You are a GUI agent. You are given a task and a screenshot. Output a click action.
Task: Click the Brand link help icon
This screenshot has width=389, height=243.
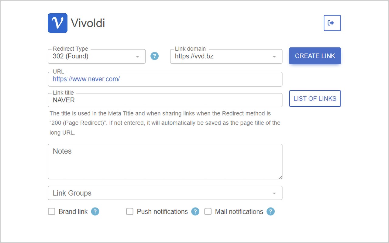point(95,212)
